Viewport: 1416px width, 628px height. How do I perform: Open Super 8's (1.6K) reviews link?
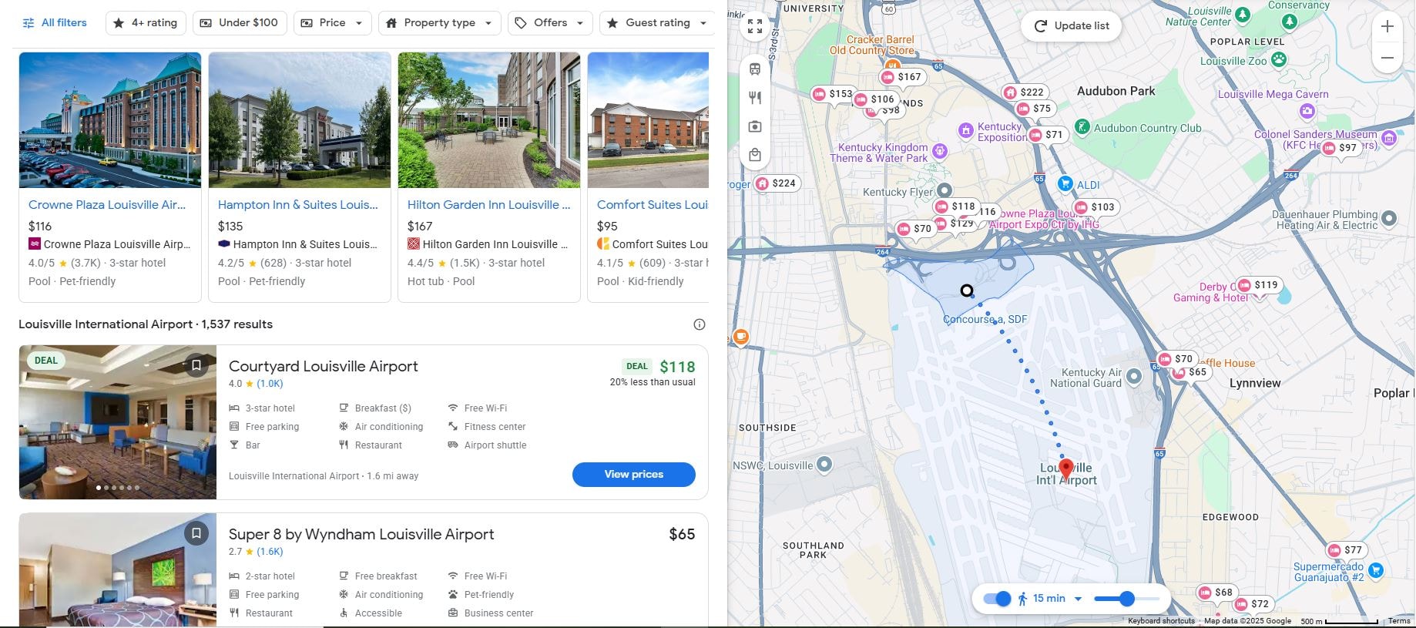point(270,552)
